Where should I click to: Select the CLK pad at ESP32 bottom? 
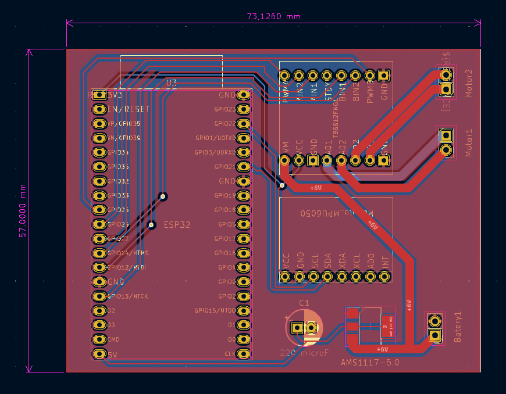[x=243, y=354]
